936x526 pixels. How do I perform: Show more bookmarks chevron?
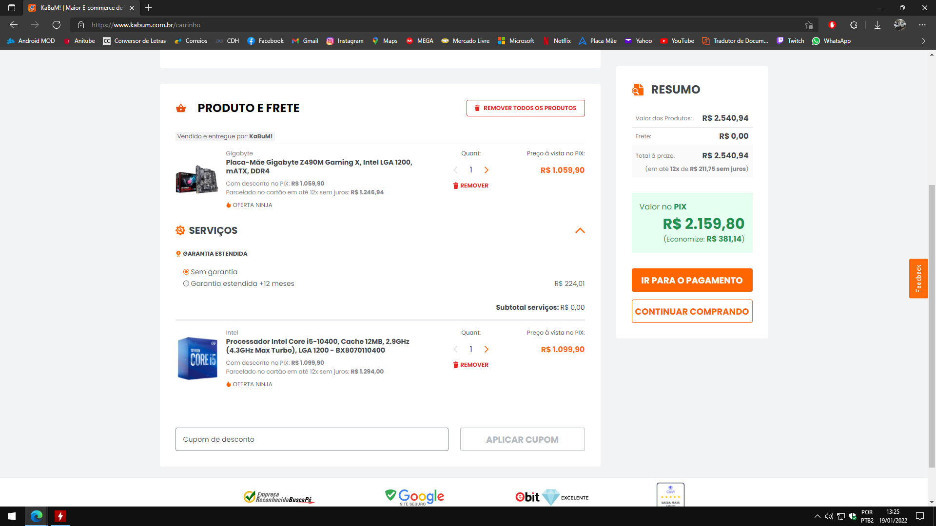point(923,41)
